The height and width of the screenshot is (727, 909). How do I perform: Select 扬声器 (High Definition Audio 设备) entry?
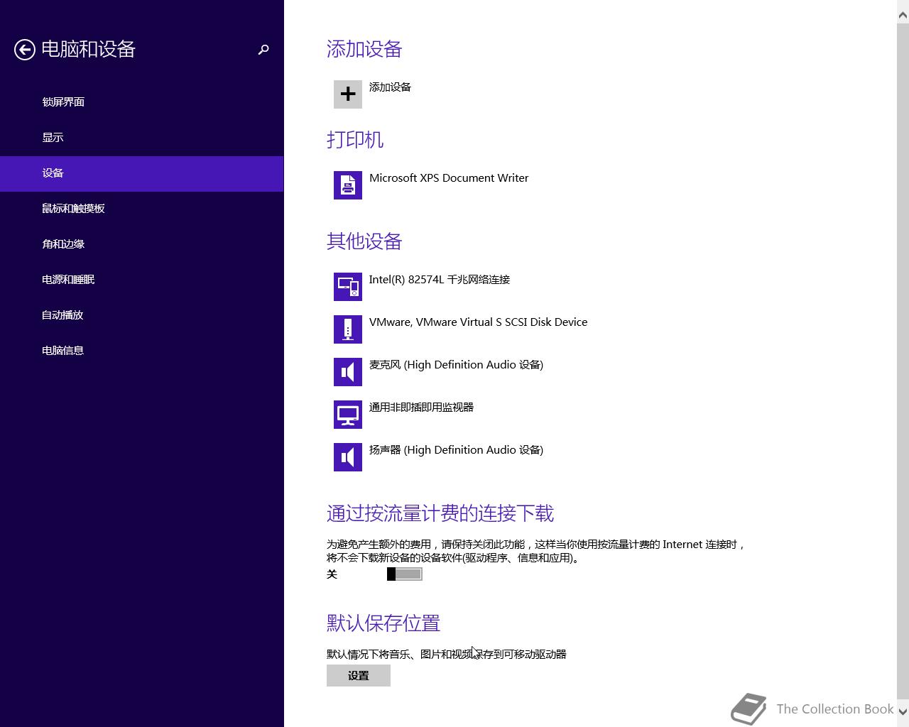[456, 450]
